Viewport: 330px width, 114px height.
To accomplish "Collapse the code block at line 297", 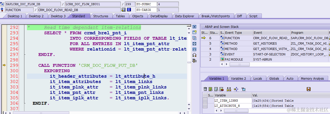I will 25,54.
